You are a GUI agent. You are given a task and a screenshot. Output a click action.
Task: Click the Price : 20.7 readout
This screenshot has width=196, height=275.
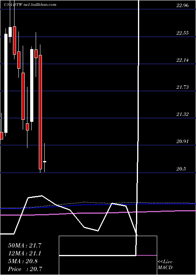coord(25,269)
